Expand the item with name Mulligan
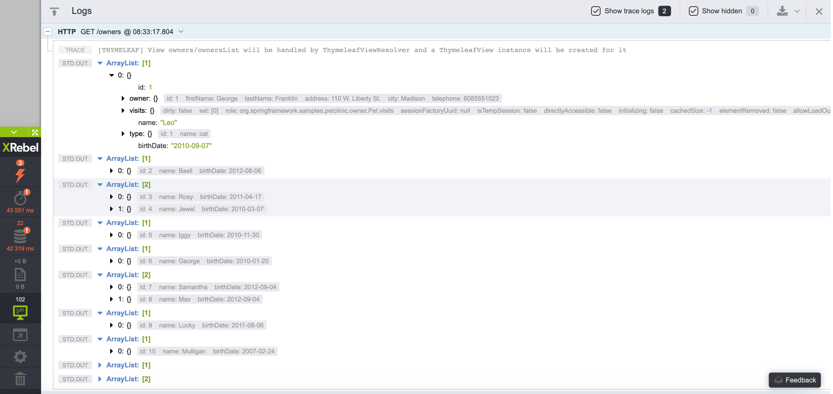The width and height of the screenshot is (833, 394). coord(112,351)
